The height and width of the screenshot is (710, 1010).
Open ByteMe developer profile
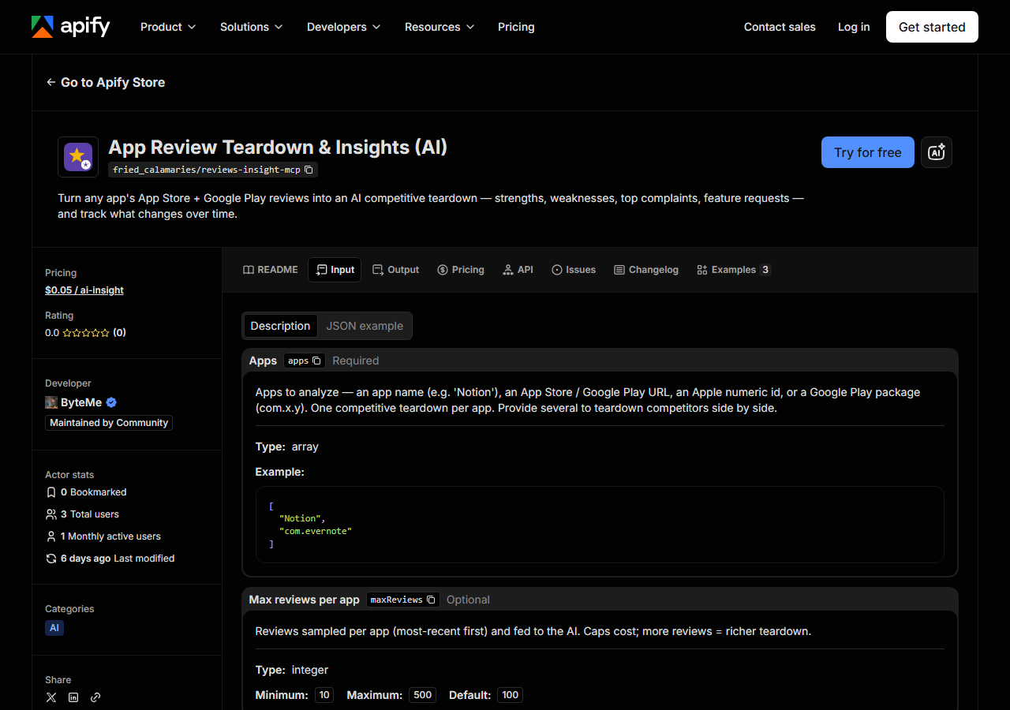pos(81,402)
